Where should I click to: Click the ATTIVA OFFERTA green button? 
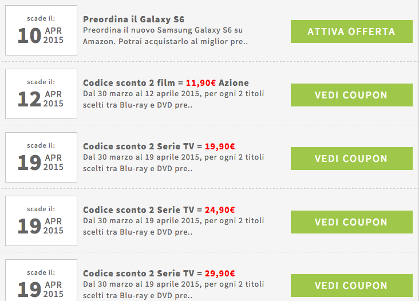pos(351,31)
